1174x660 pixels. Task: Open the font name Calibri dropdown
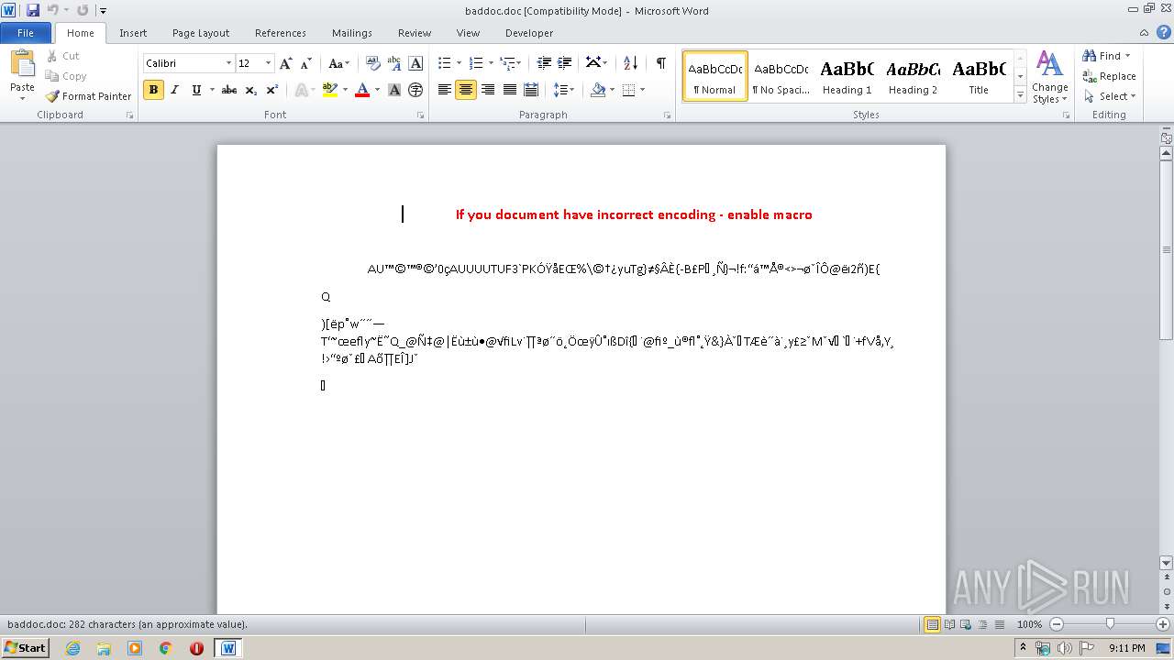(228, 63)
